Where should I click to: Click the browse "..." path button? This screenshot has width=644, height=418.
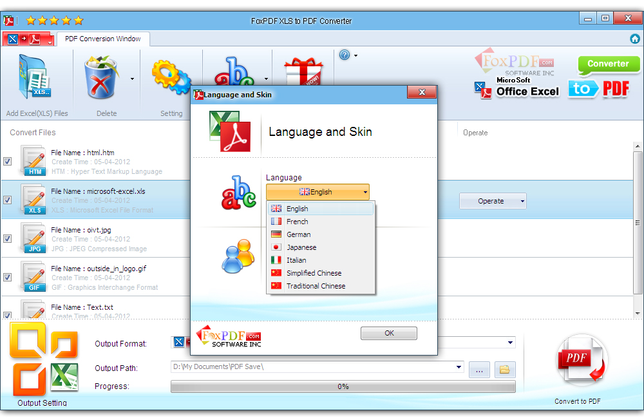tap(479, 370)
